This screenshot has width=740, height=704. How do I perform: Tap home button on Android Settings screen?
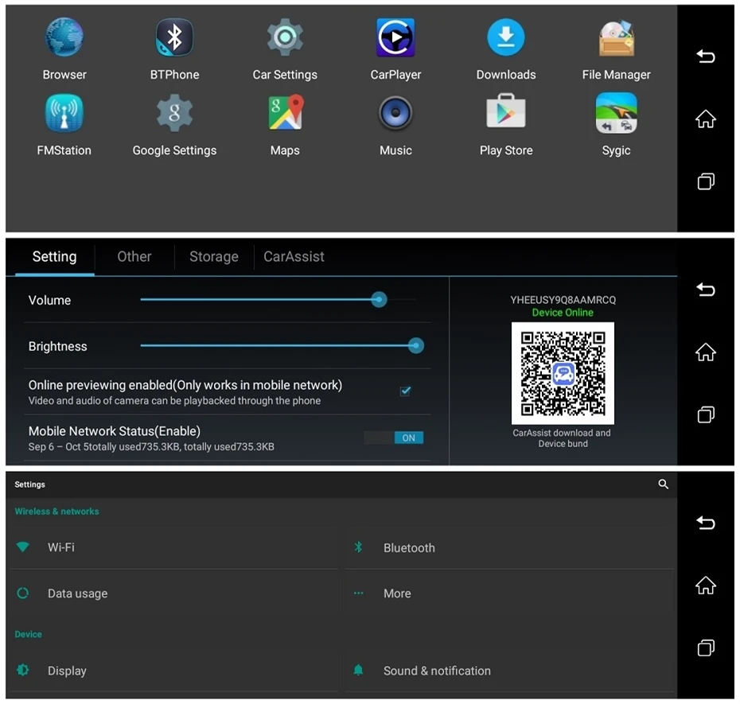(706, 585)
